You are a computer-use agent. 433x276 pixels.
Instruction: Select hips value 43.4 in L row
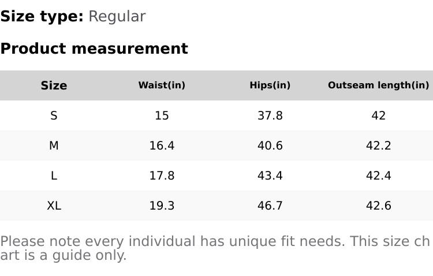click(x=270, y=176)
